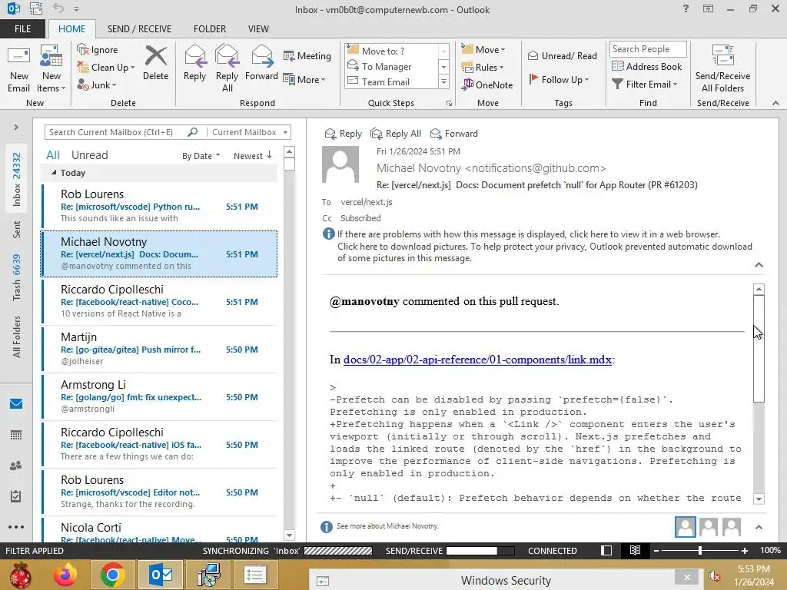
Task: Open email from Martijn
Action: 160,349
